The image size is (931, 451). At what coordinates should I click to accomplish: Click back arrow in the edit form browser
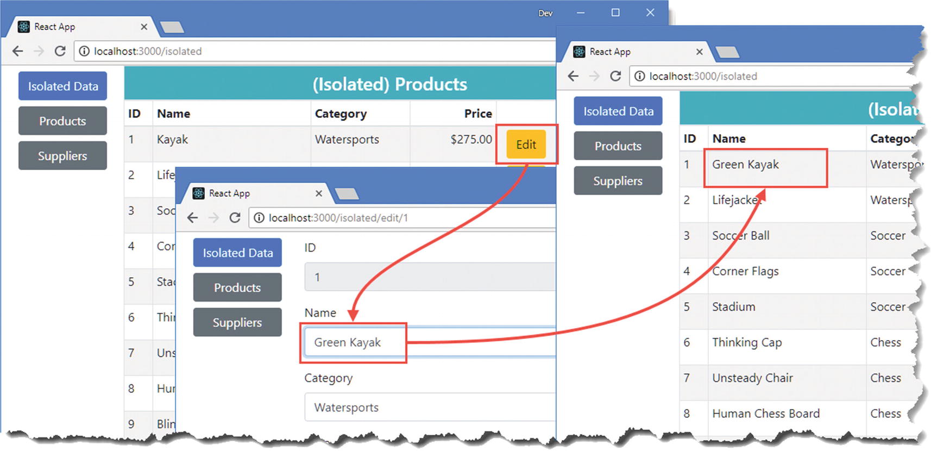(193, 218)
